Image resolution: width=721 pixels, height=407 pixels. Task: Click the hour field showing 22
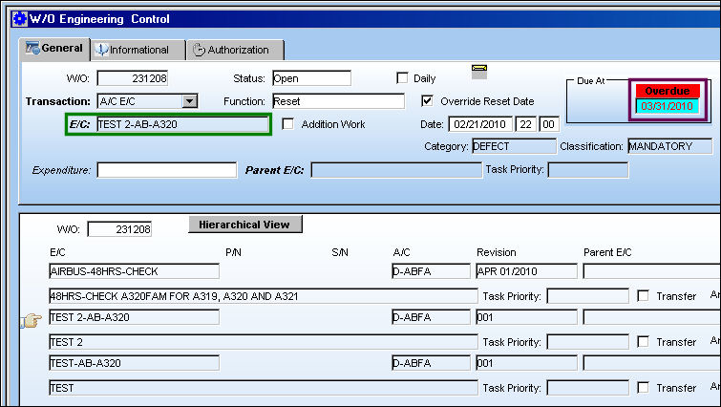click(x=525, y=124)
